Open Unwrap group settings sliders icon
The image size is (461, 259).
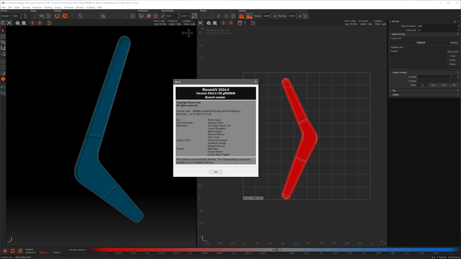pos(133,16)
